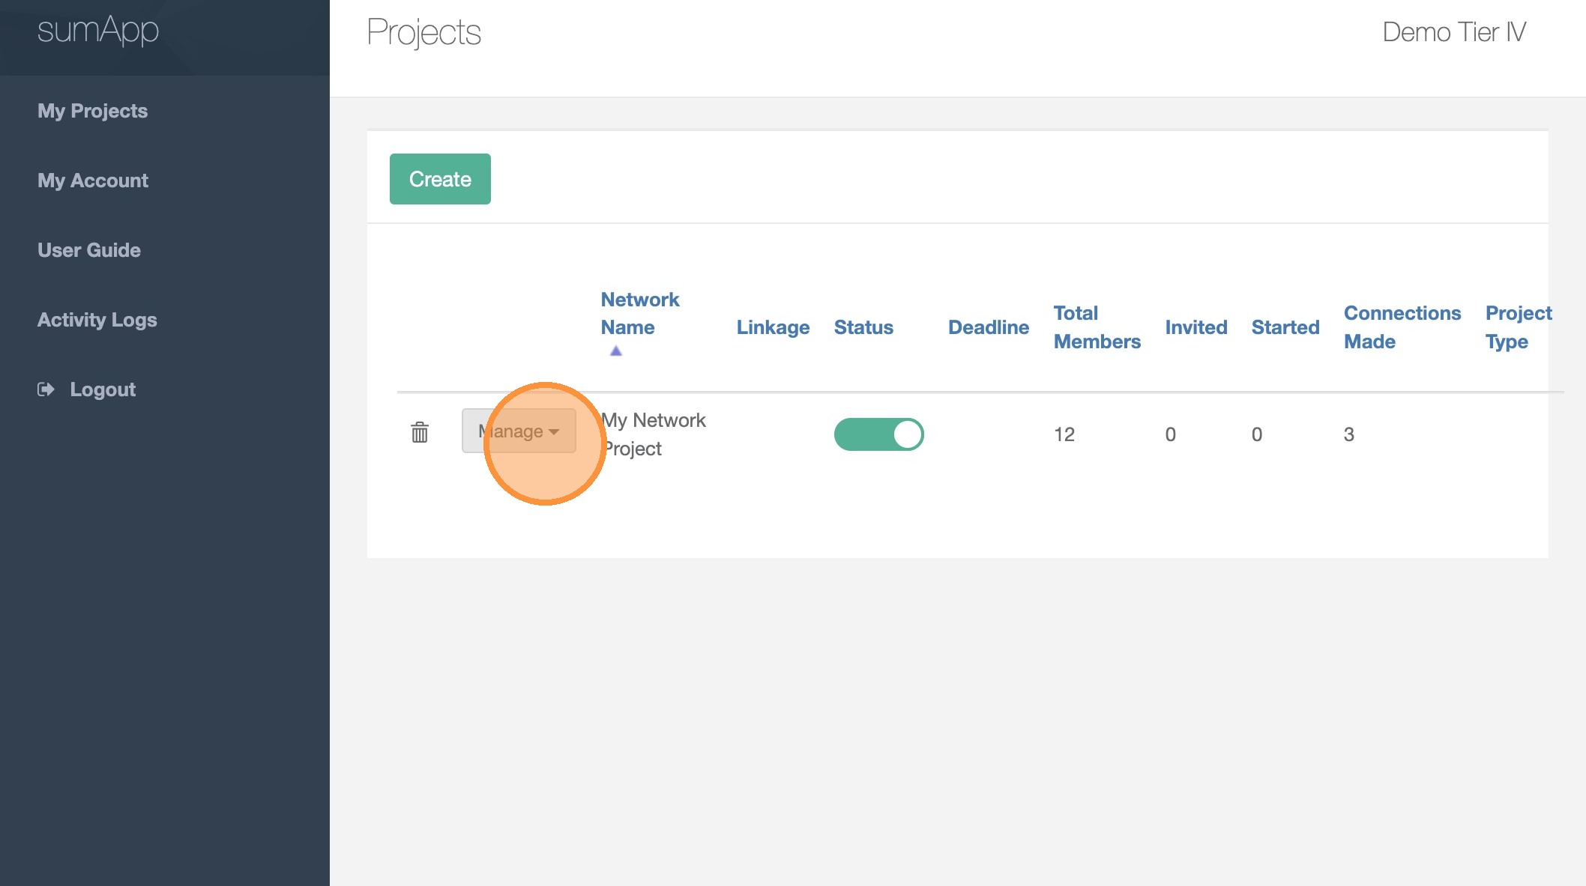
Task: Sort by Deadline column header
Action: (x=988, y=327)
